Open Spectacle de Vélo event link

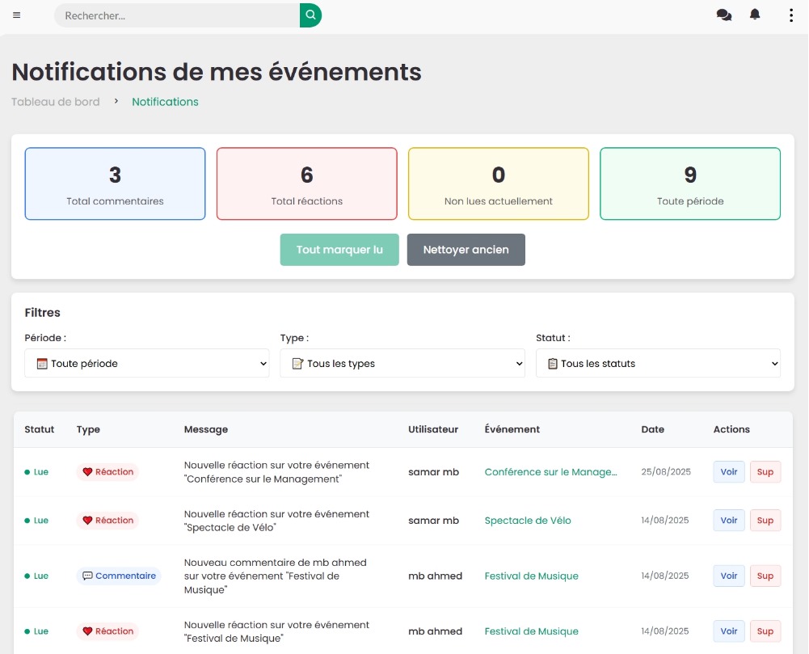click(528, 521)
